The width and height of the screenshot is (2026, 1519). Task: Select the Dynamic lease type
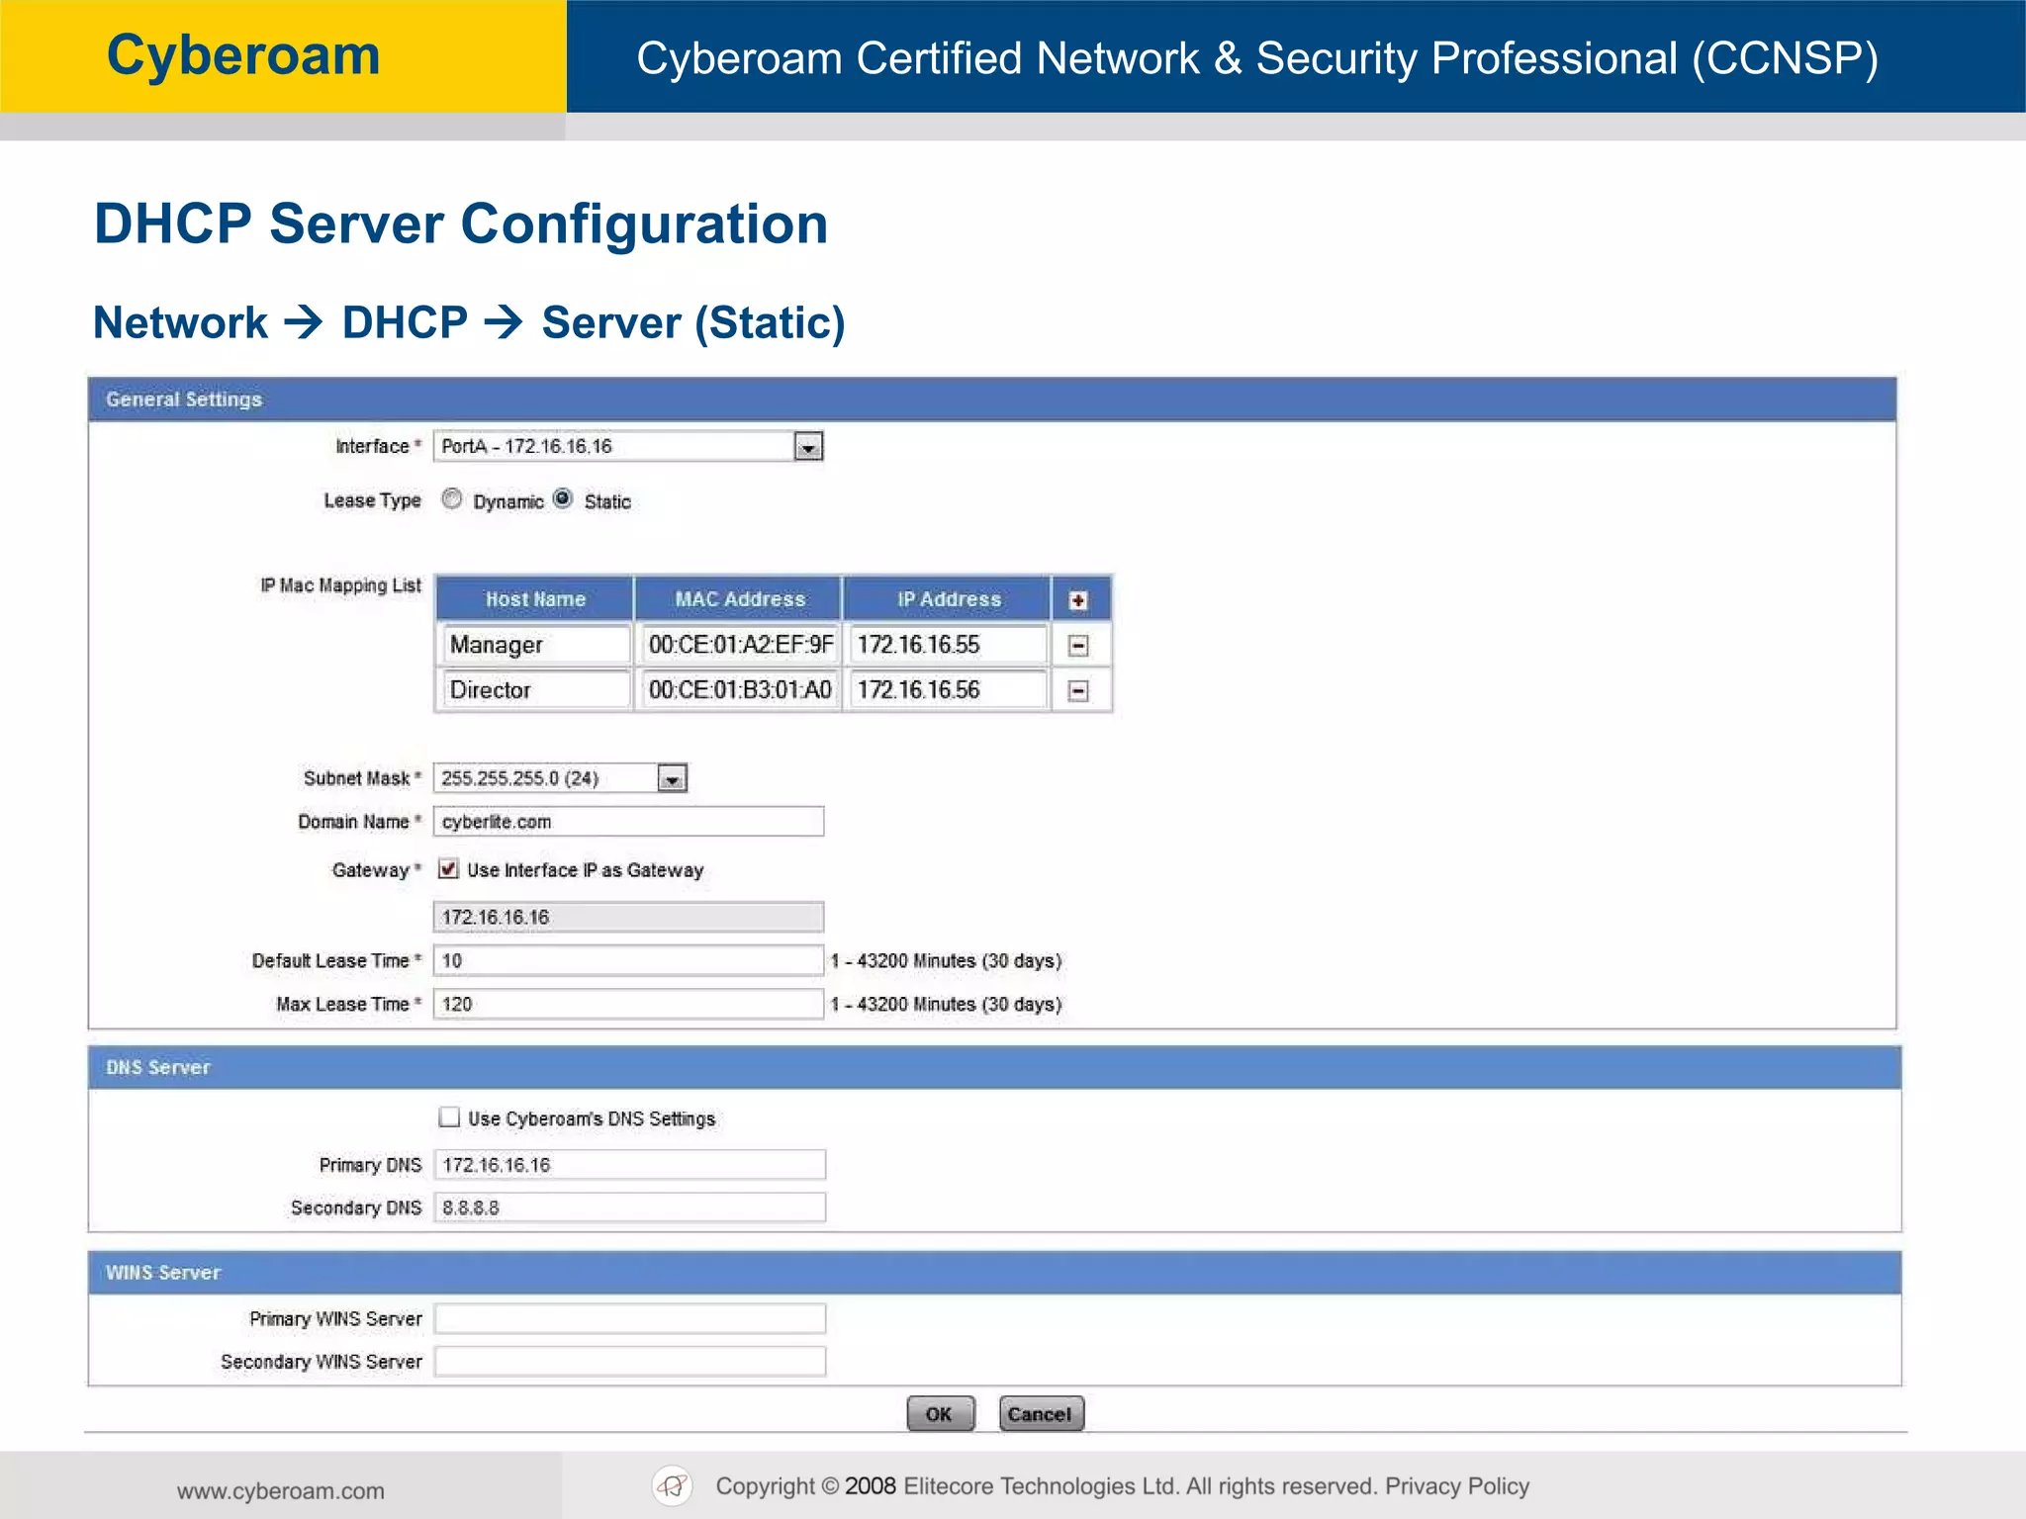452,499
